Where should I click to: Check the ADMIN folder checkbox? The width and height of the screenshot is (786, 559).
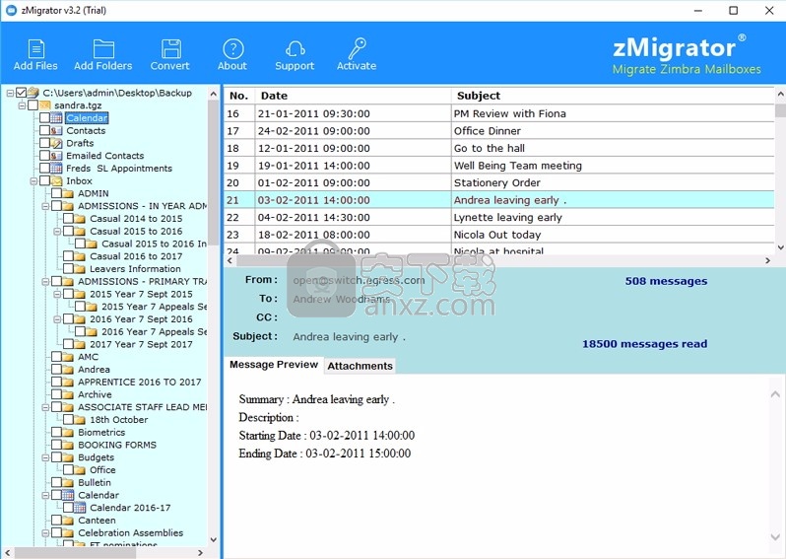point(56,193)
